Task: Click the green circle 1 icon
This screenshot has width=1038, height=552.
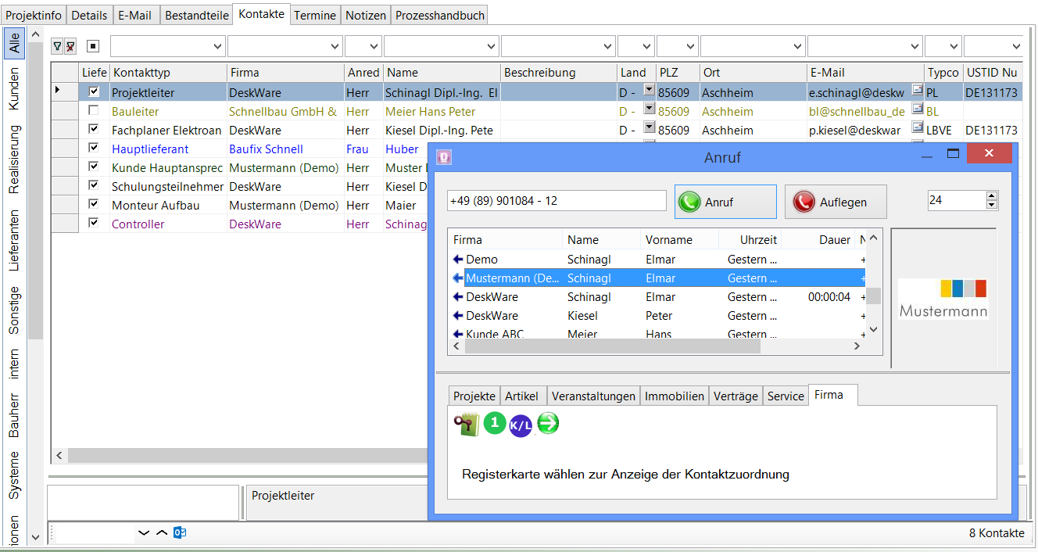Action: coord(495,424)
